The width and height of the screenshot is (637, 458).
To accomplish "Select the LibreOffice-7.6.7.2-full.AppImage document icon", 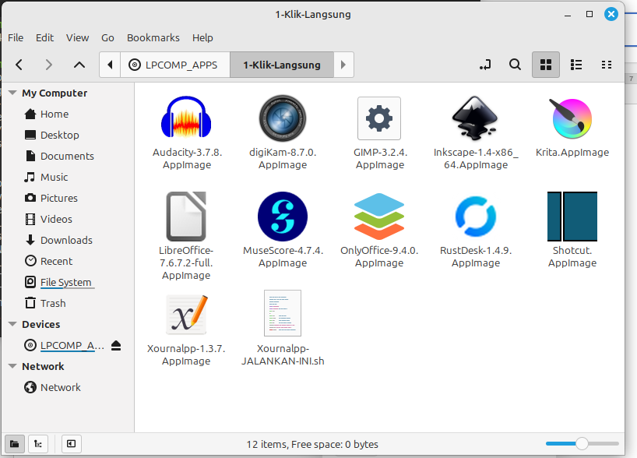I will pos(186,217).
